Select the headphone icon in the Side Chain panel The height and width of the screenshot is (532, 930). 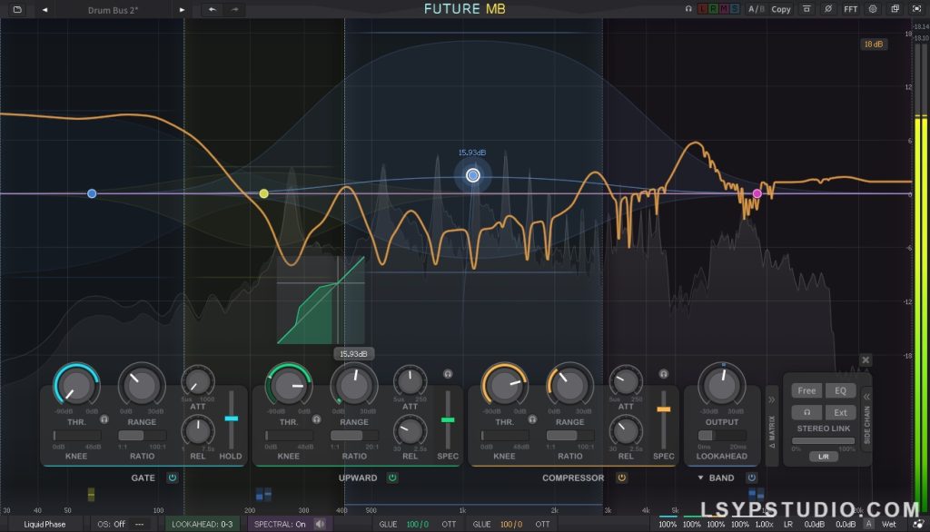807,412
